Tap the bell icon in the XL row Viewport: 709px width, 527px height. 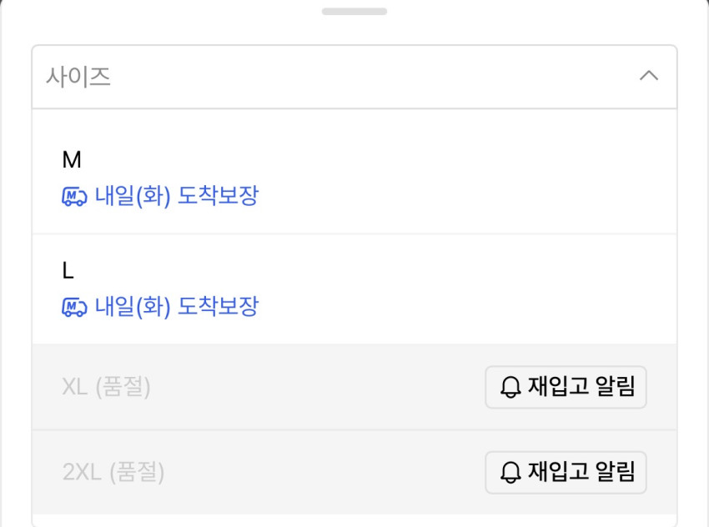tap(510, 387)
